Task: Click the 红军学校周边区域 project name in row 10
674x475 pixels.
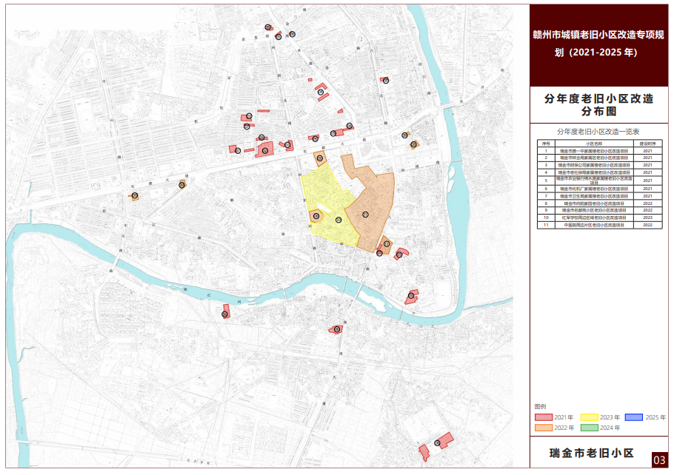Action: coord(594,218)
